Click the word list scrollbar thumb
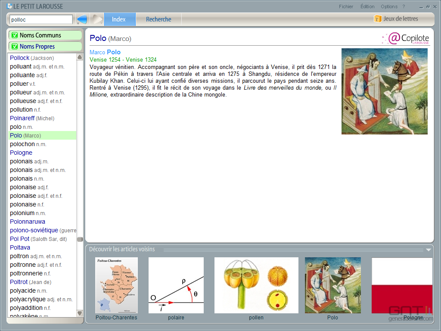The width and height of the screenshot is (441, 331). 80,240
